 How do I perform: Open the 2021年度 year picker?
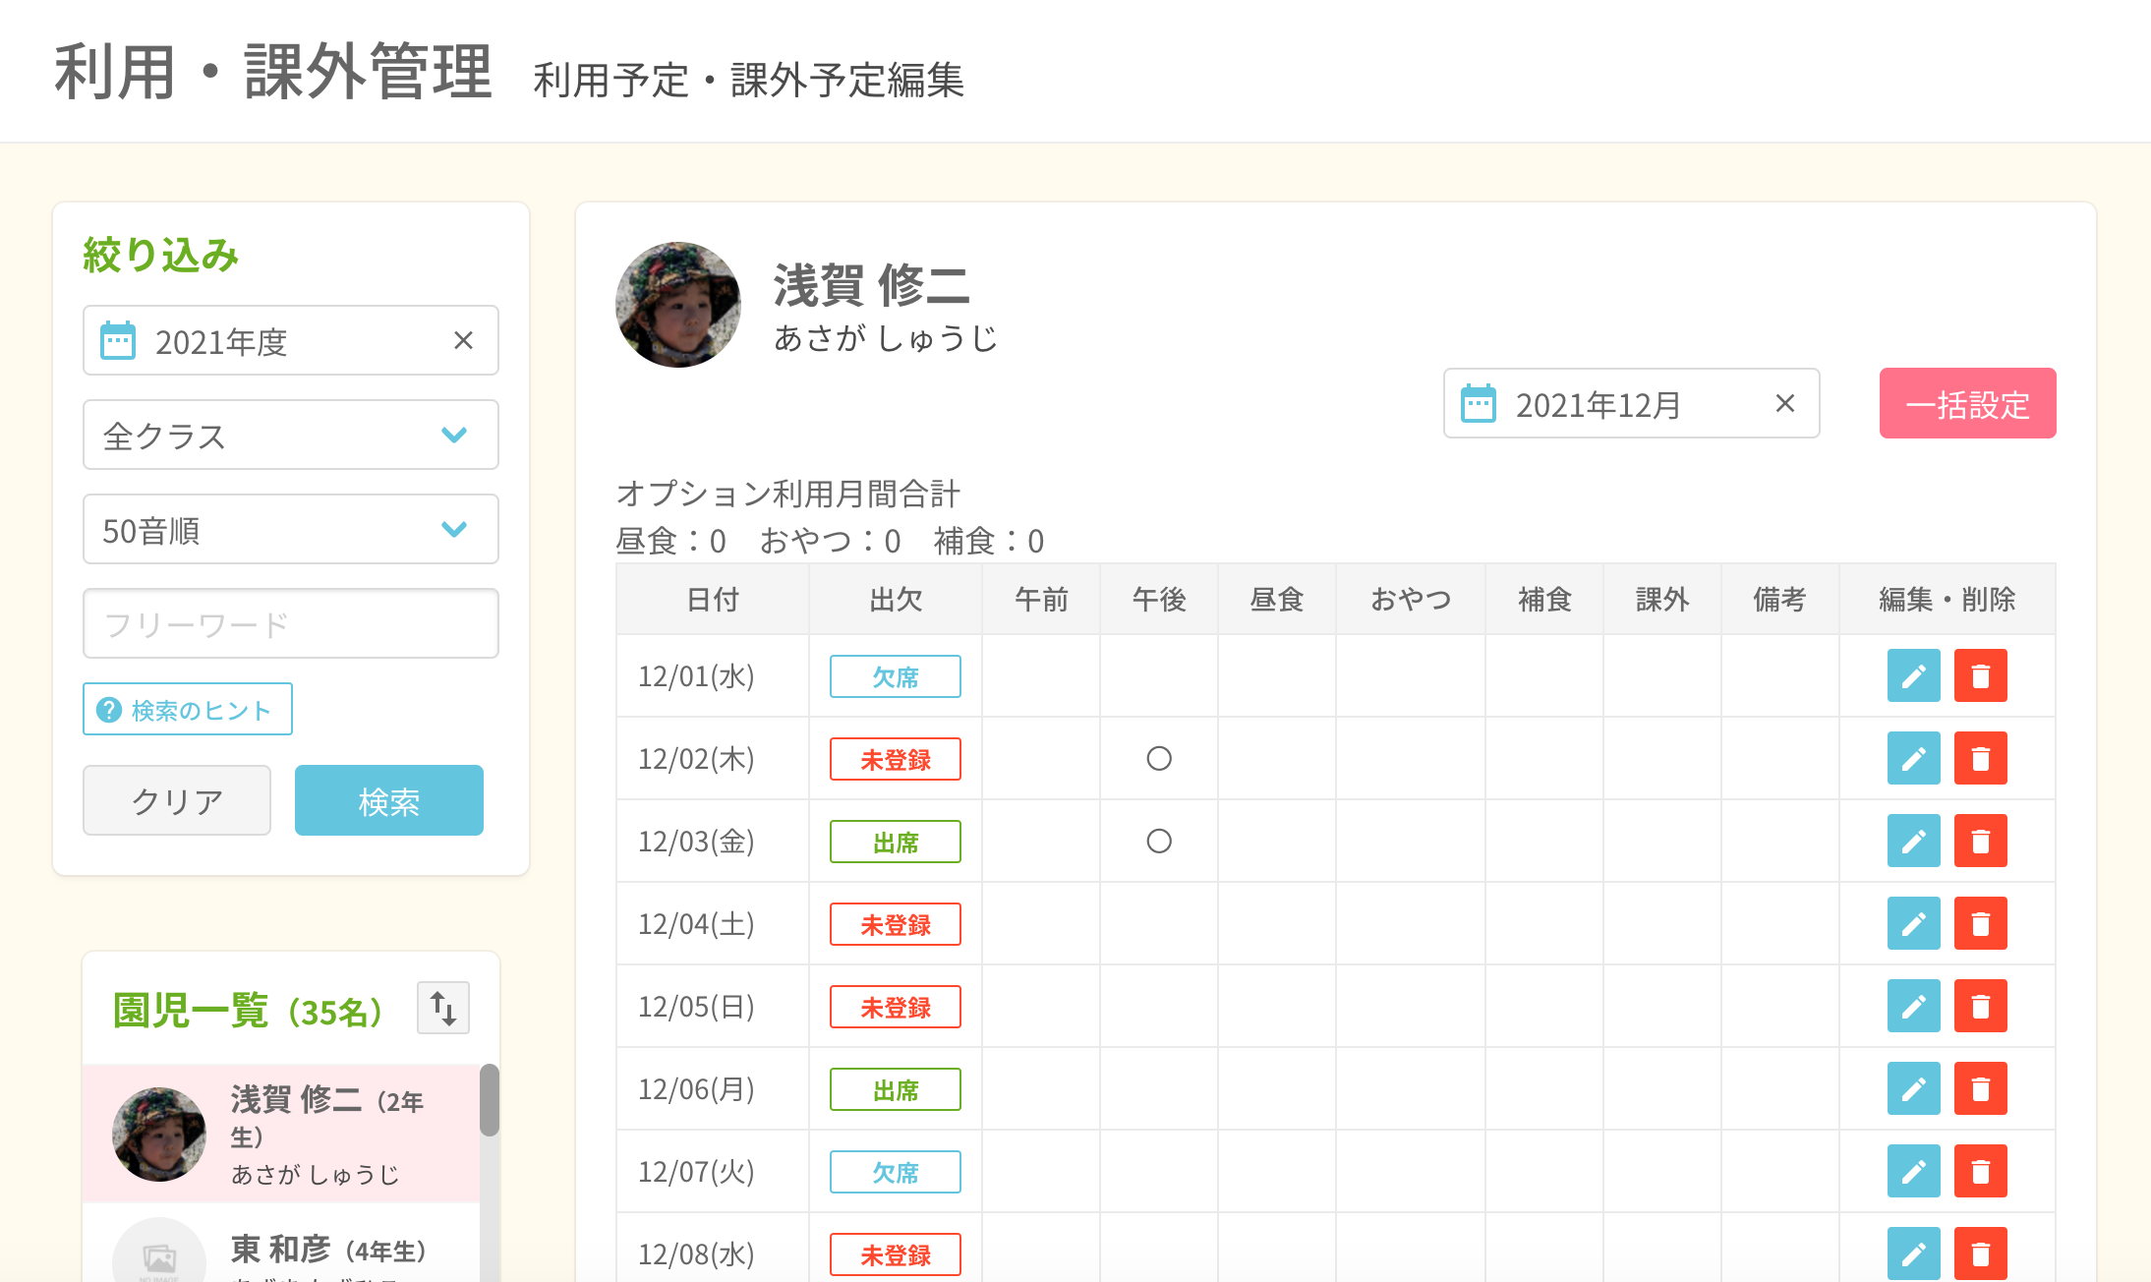tap(291, 340)
